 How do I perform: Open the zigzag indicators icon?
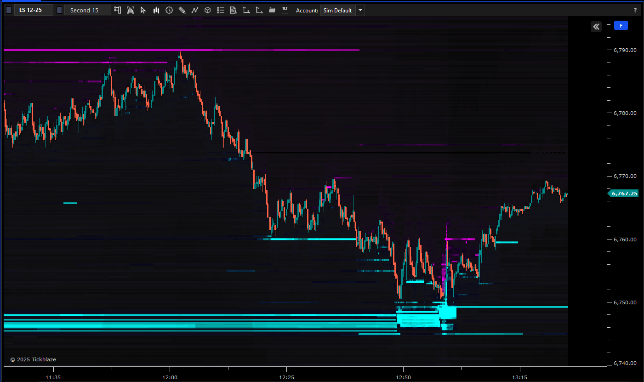click(x=195, y=10)
